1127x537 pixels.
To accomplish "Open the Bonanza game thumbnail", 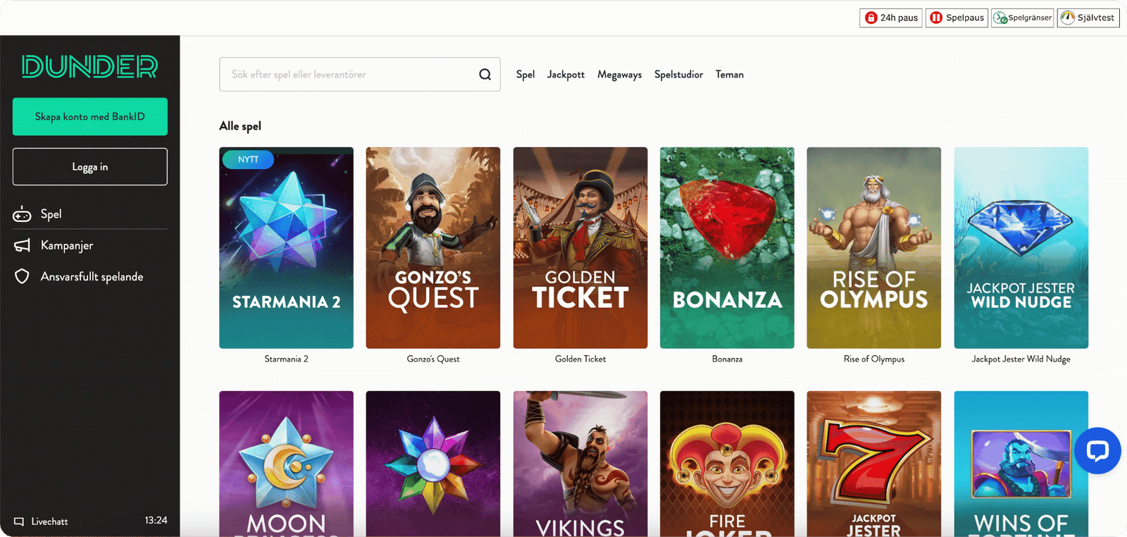I will 727,247.
